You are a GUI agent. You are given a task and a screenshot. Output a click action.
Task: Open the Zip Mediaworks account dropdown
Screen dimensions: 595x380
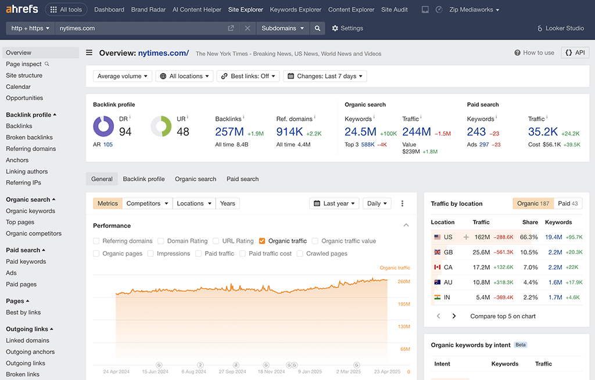pyautogui.click(x=474, y=9)
